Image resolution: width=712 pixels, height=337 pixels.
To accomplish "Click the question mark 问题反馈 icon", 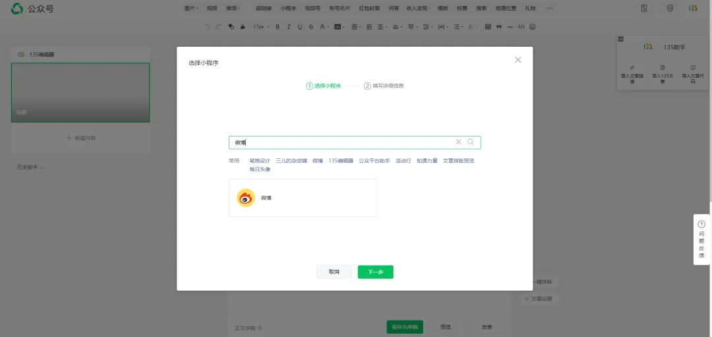I will 701,224.
